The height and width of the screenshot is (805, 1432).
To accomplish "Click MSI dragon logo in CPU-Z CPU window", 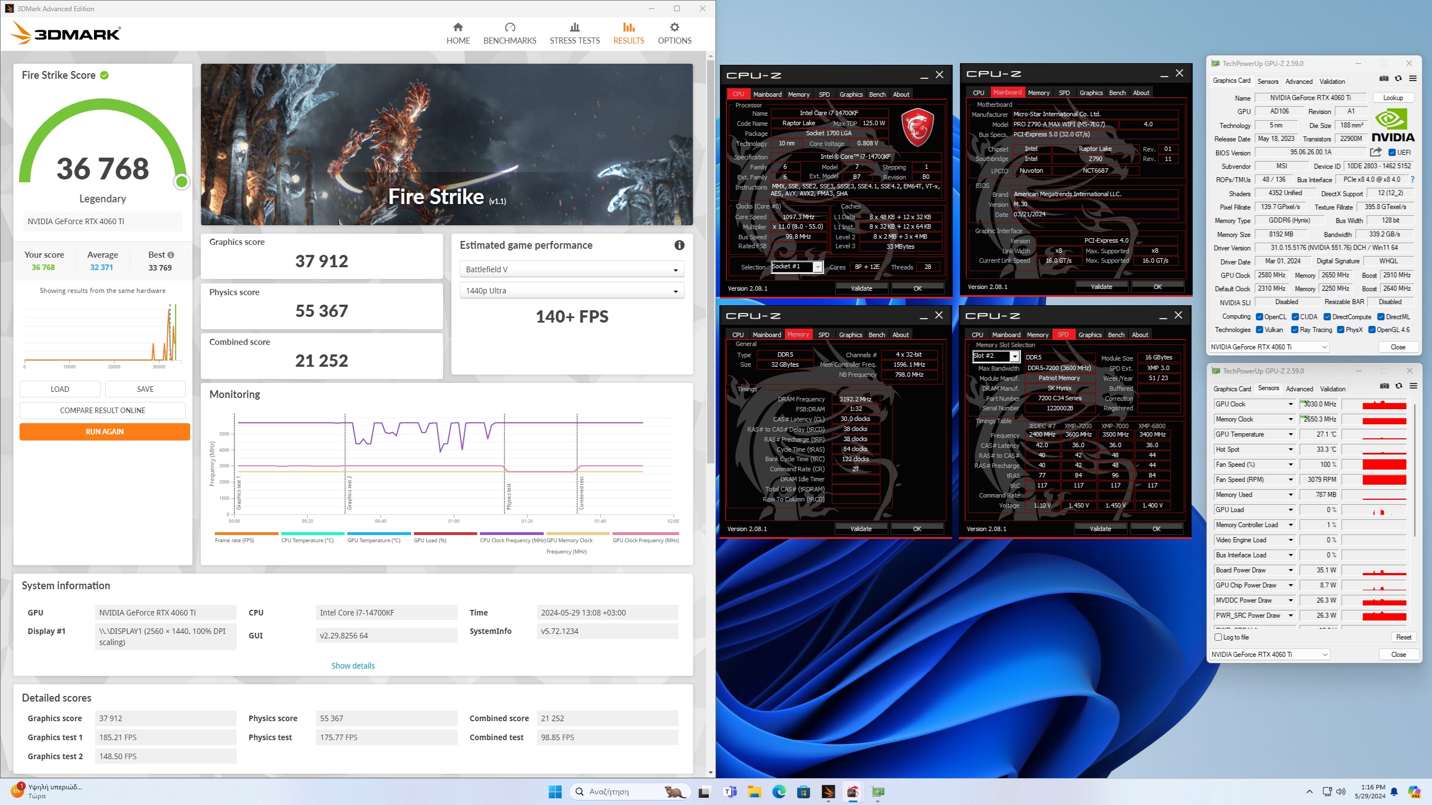I will click(917, 127).
